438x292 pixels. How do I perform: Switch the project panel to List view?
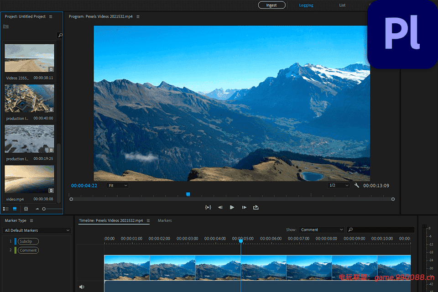5,209
